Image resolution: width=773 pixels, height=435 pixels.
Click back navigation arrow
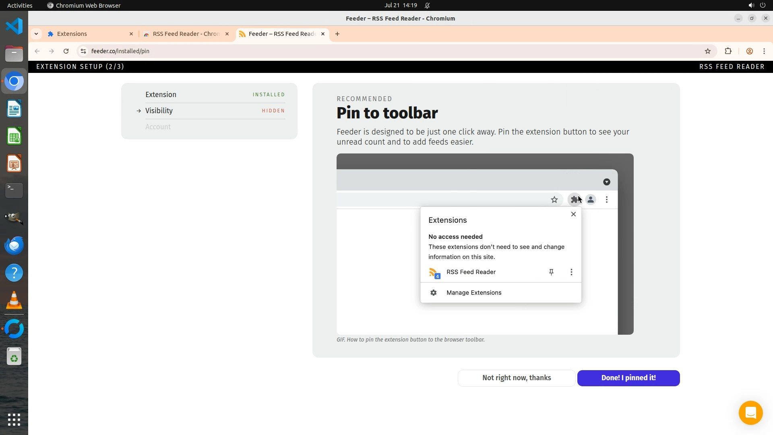tap(37, 51)
